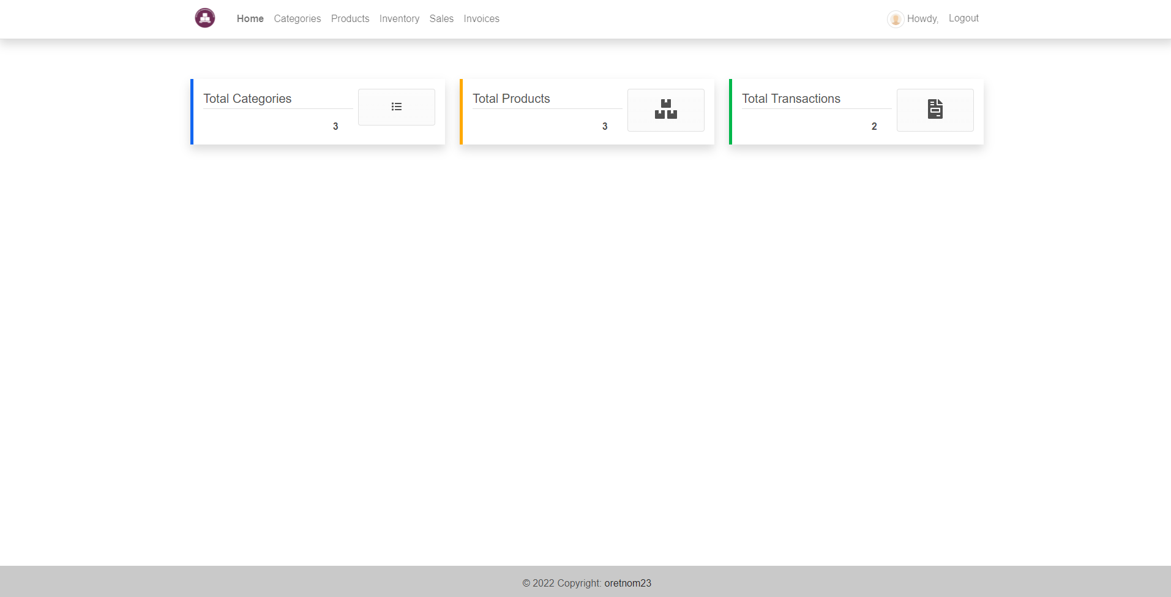Screen dimensions: 1171x597
Task: Click the Howdy user greeting
Action: [x=922, y=19]
